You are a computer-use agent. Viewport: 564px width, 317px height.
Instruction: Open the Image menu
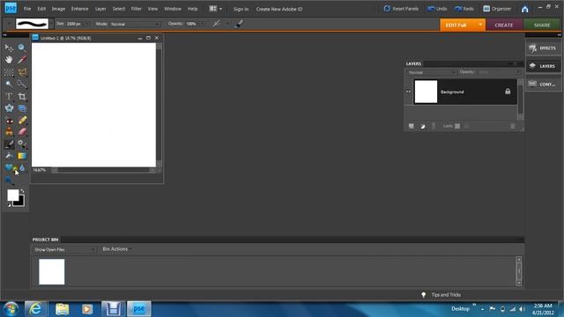click(58, 9)
